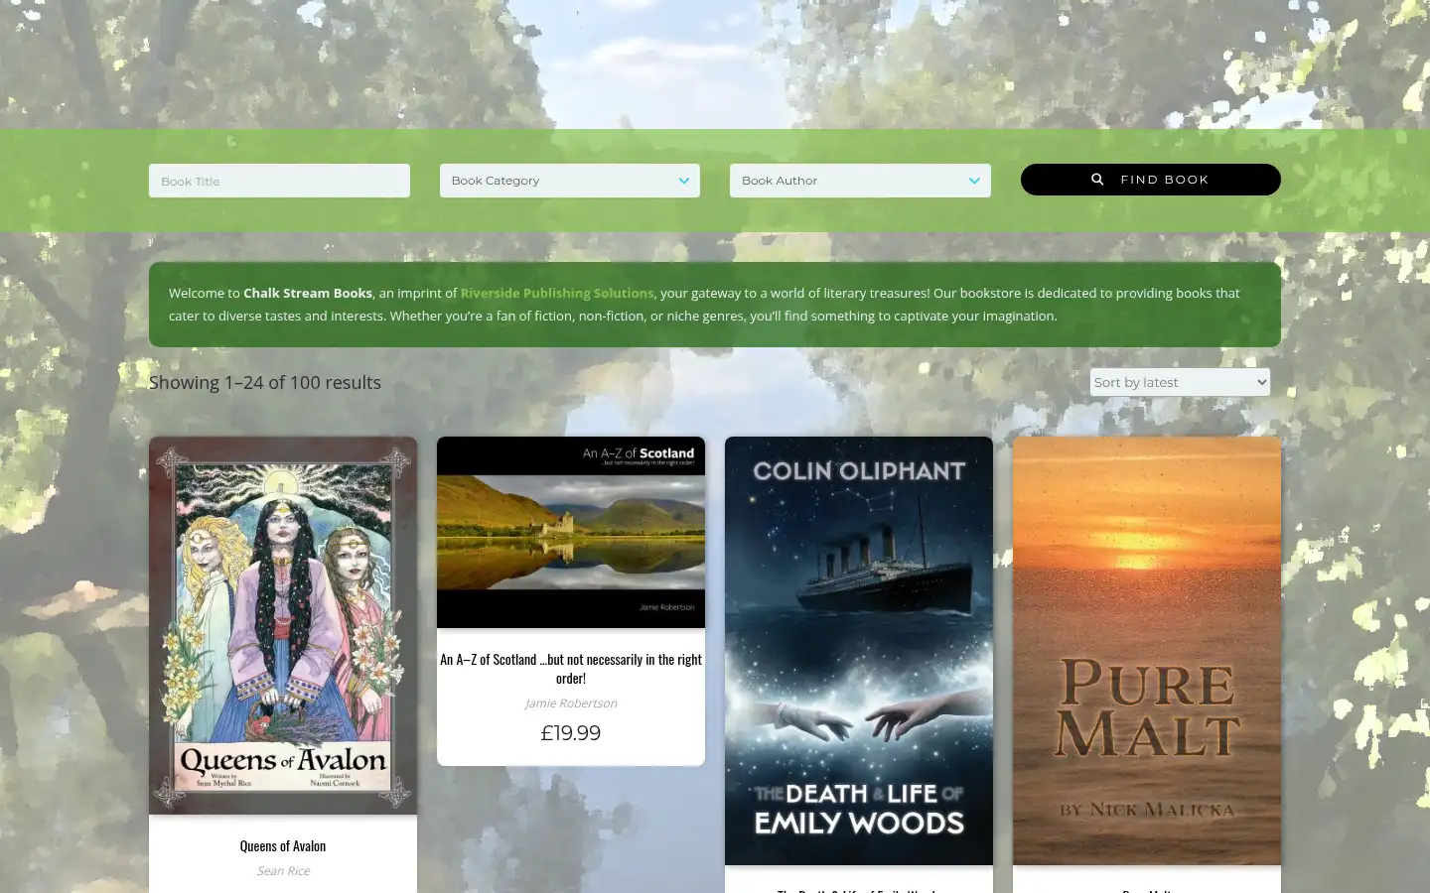Click the author name Jamie Robertson

point(571,703)
